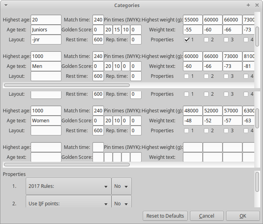Viewport: 263px width, 224px height.
Task: Uncheck property 1 for the Juniors category
Action: [x=187, y=40]
